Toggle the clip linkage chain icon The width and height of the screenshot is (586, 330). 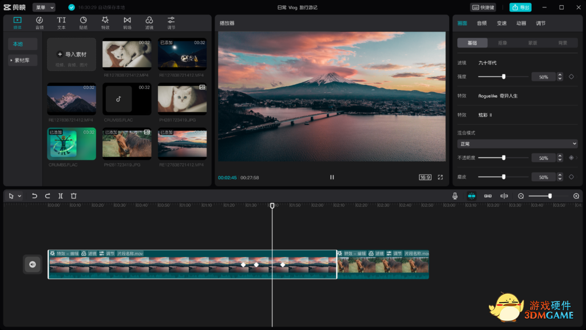pyautogui.click(x=488, y=196)
